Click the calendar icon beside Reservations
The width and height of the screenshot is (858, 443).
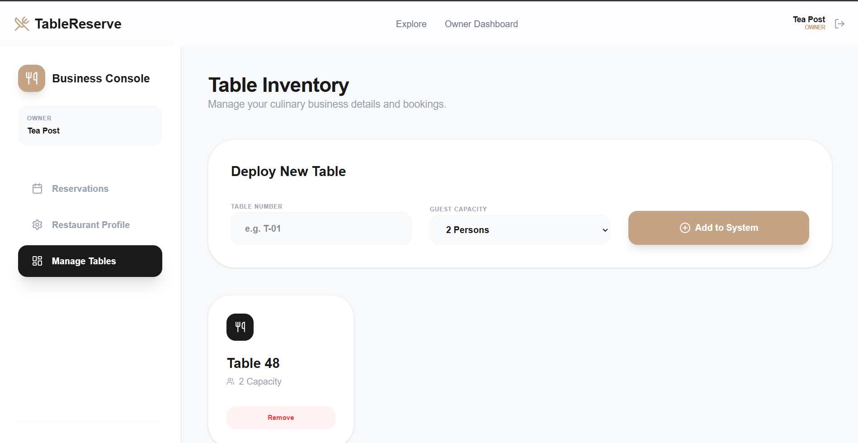38,189
